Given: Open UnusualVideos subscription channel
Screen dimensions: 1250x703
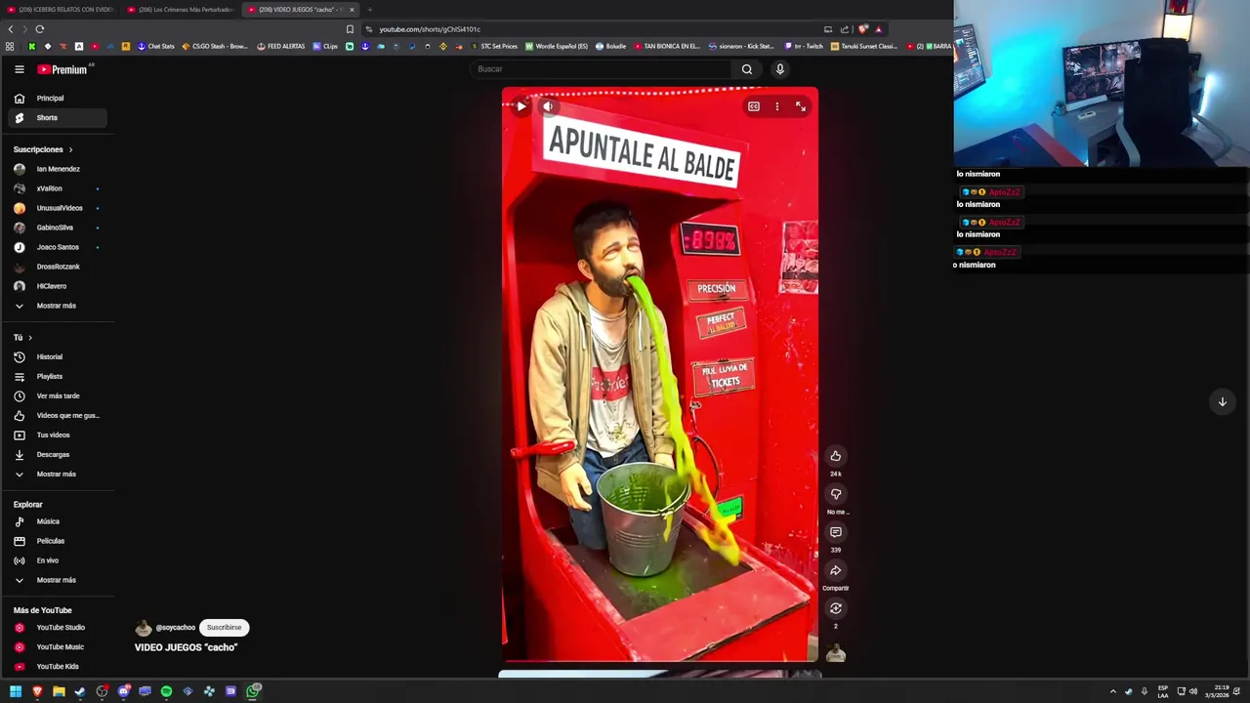Looking at the screenshot, I should pos(58,208).
